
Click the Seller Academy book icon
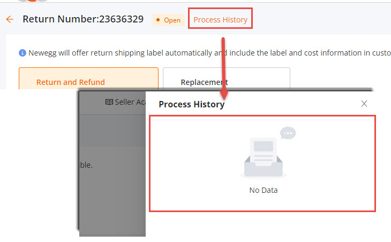tap(109, 102)
